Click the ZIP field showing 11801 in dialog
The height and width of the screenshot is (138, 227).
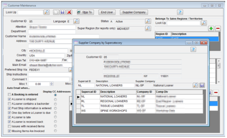click(x=171, y=76)
